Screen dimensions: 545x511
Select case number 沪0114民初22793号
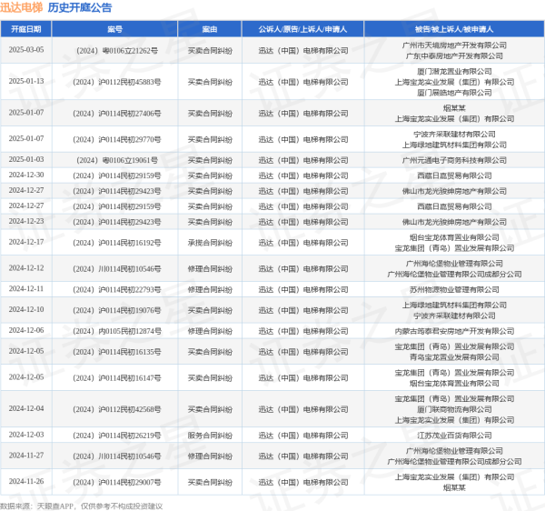(x=117, y=290)
